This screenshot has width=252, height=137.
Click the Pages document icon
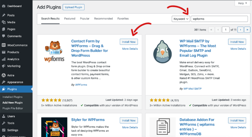[4, 29]
